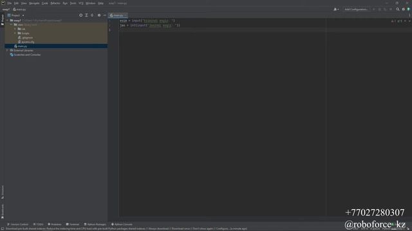Open the View menu
This screenshot has height=231, width=412.
[24, 3]
